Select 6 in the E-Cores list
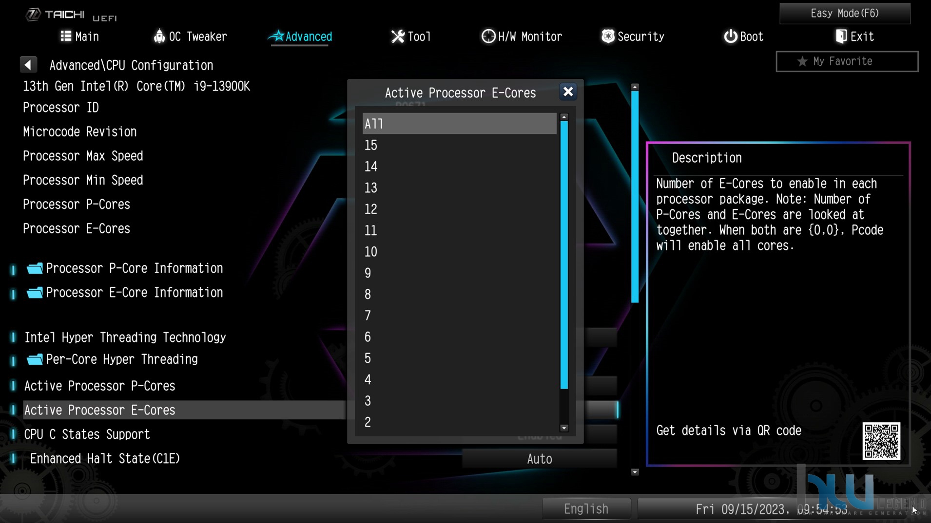This screenshot has width=931, height=523. point(459,337)
